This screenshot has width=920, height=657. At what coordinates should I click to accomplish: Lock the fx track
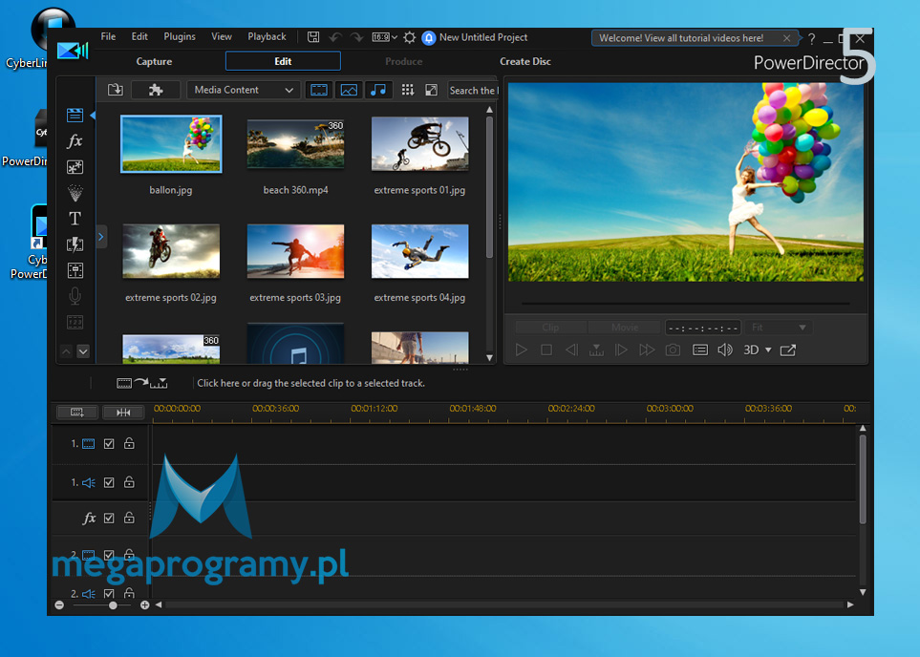click(129, 518)
